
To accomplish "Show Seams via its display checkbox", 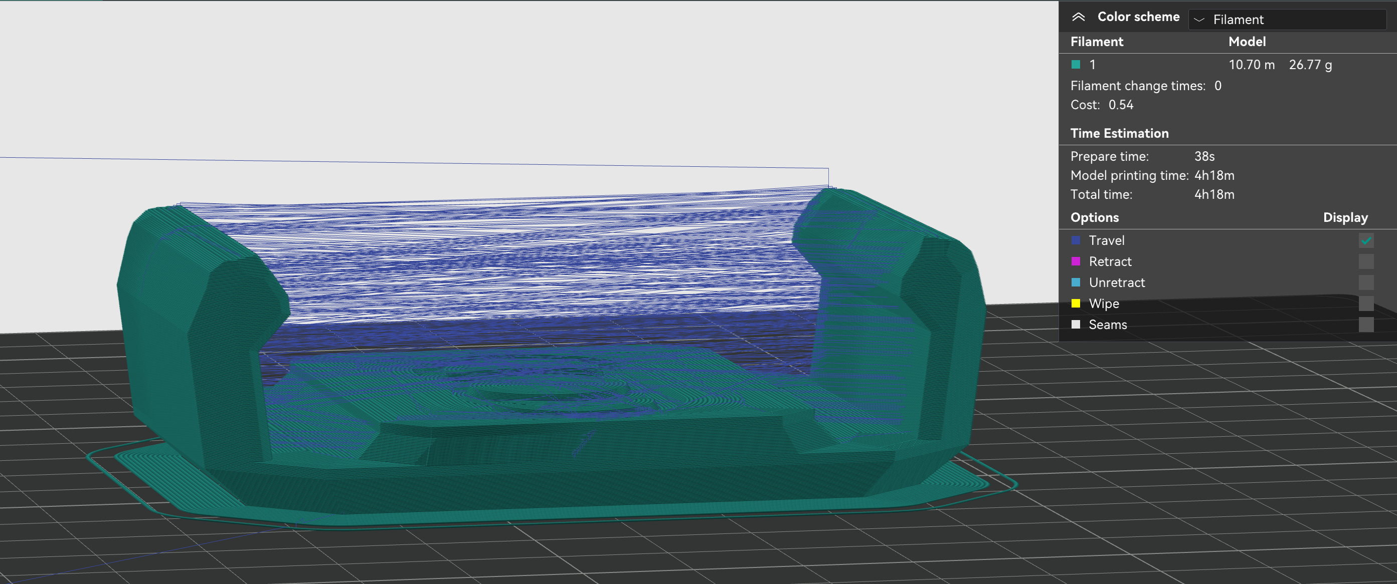I will click(x=1365, y=325).
